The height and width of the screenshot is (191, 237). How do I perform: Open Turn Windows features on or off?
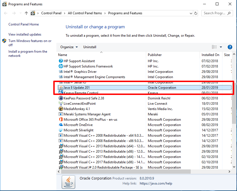click(30, 43)
